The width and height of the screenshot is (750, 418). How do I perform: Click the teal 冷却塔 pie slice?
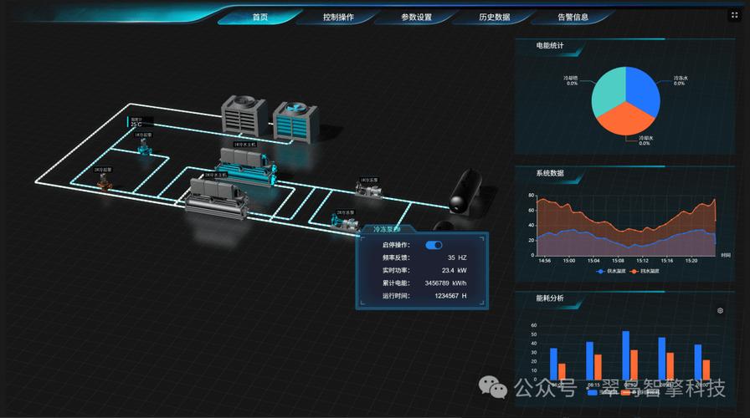pos(609,91)
